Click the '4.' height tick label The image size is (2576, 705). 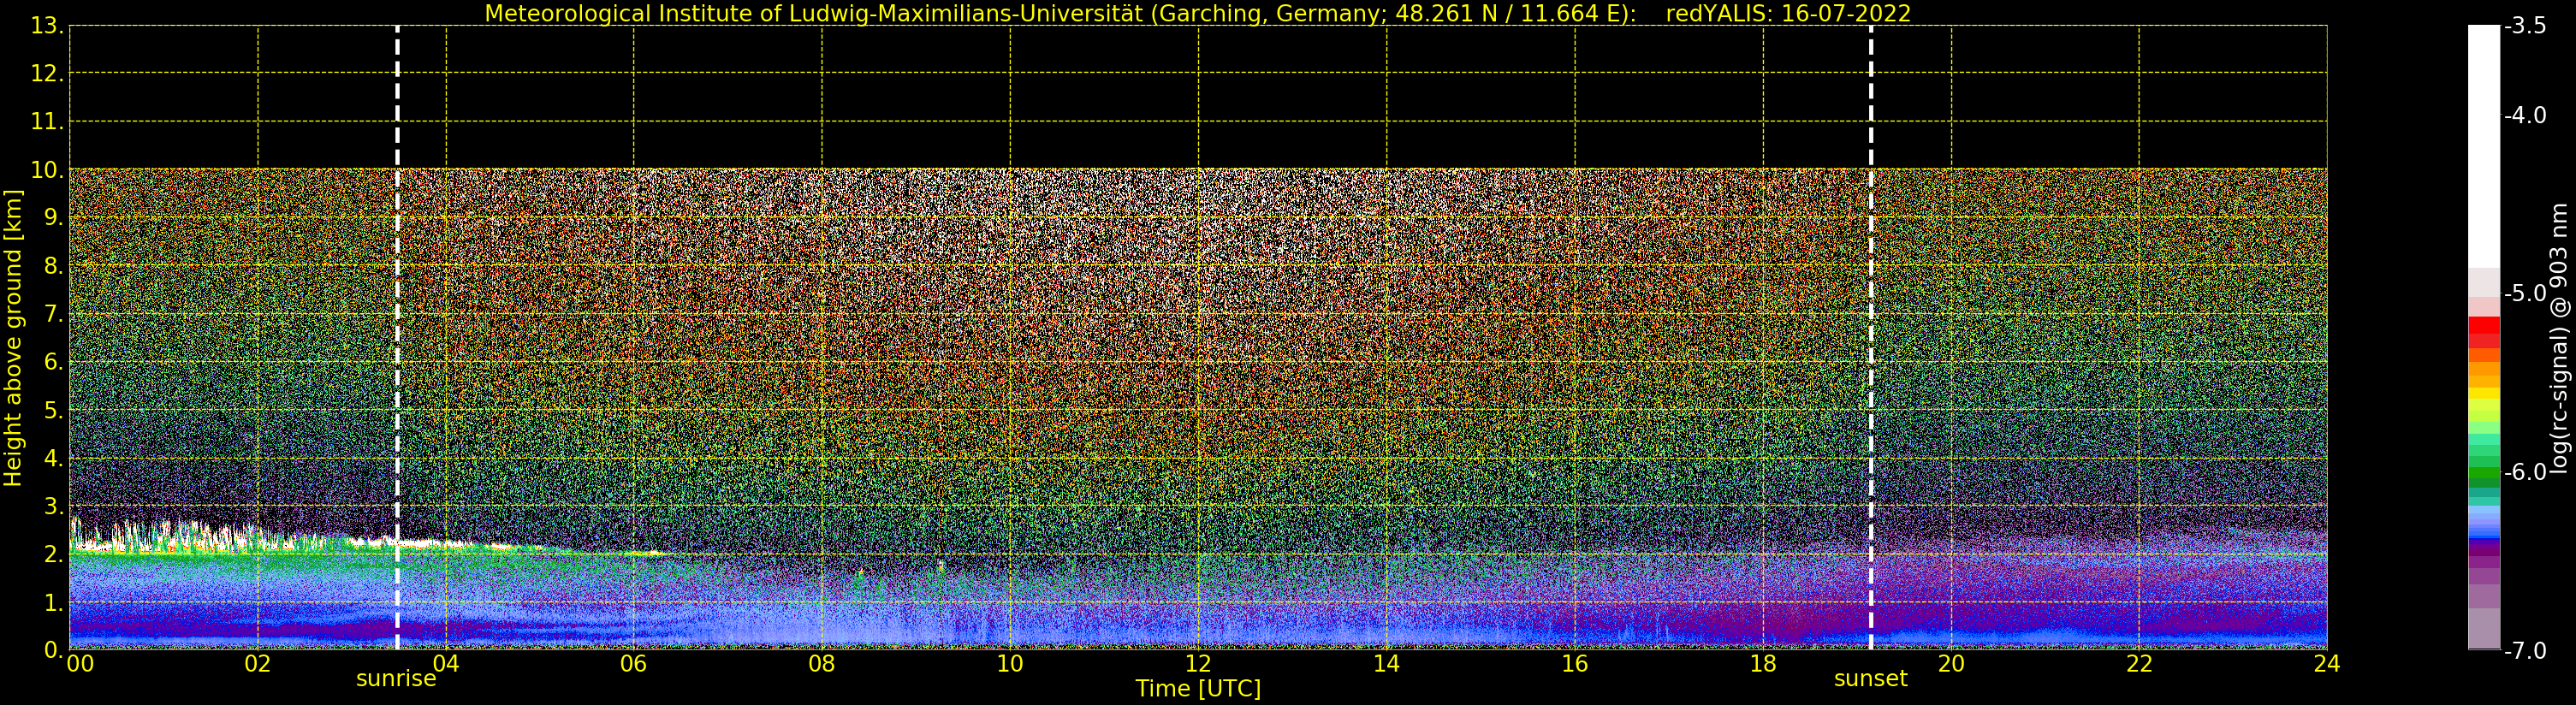[54, 458]
